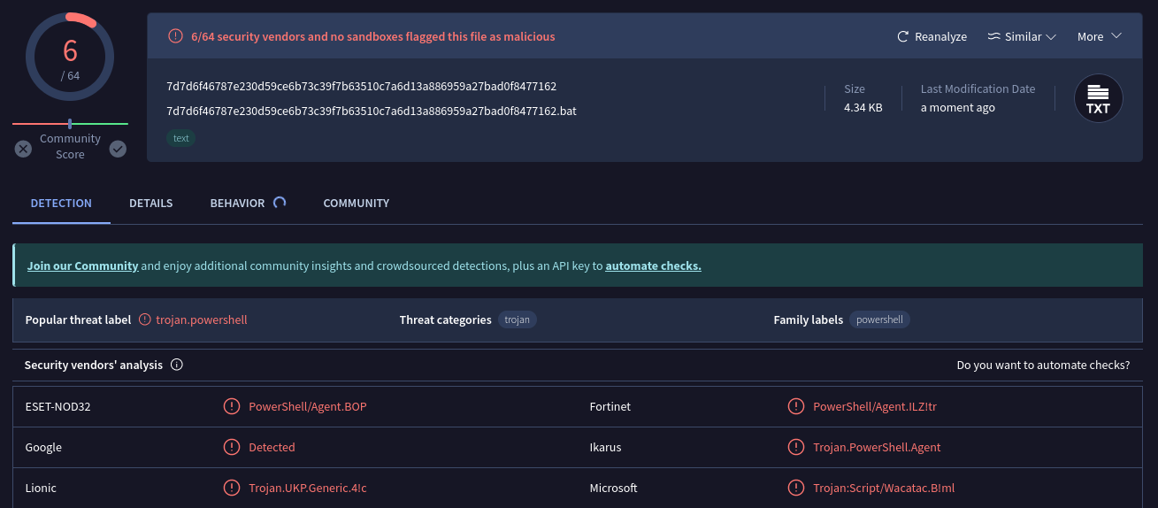Screen dimensions: 1158x508
Task: Click the info icon next to Security vendors' analysis
Action: 177,365
